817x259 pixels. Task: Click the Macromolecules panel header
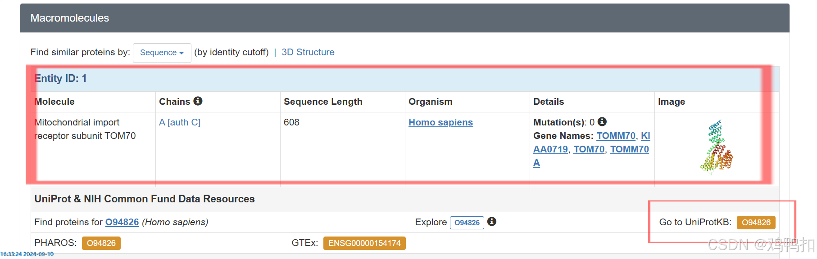[405, 18]
